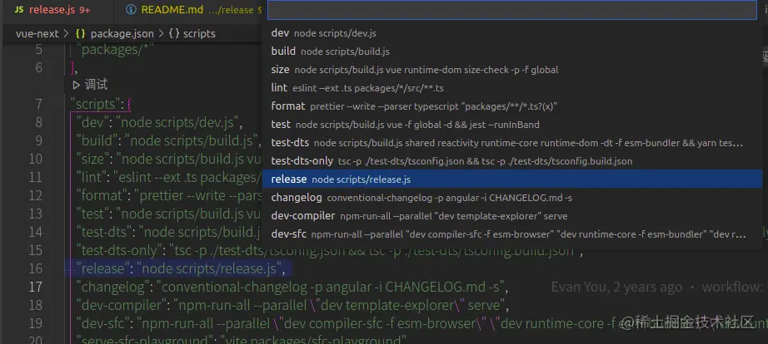
Task: Click the braces icon beside scripts breadcrumb
Action: 173,34
